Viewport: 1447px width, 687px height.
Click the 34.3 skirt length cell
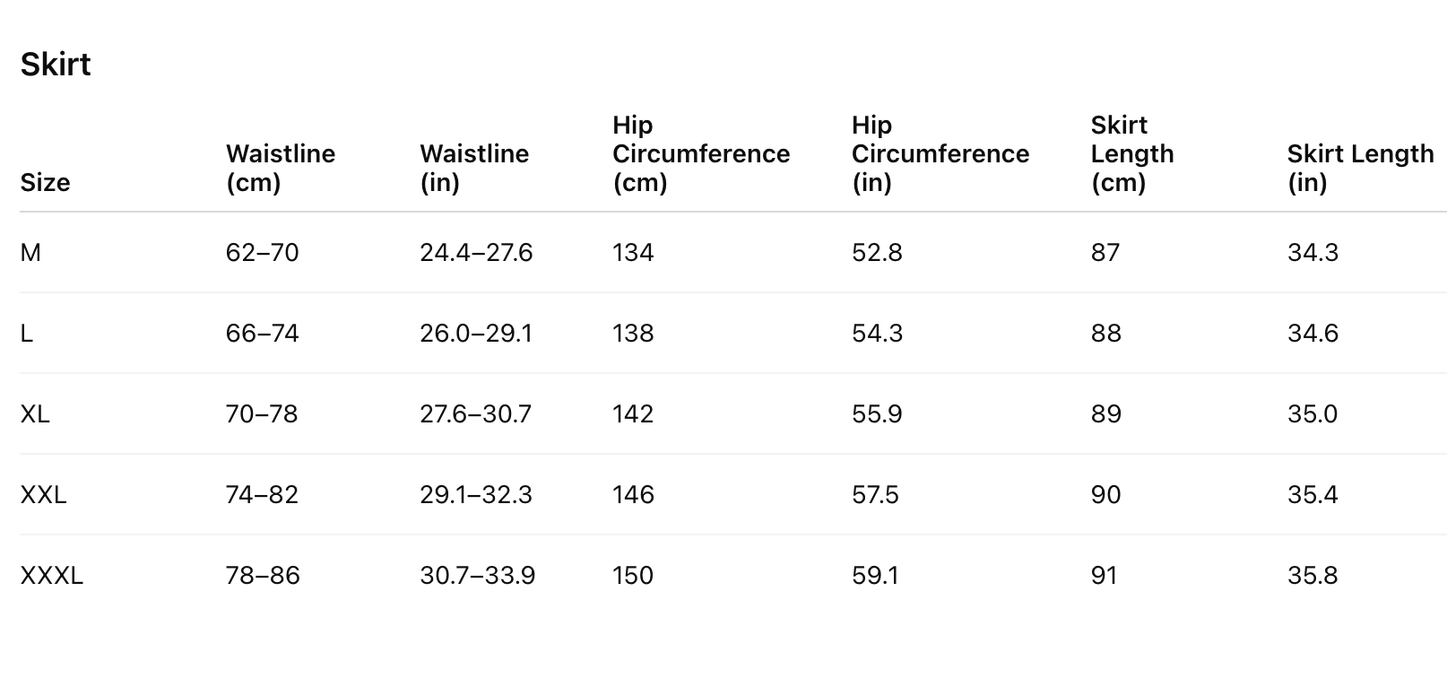[1313, 253]
